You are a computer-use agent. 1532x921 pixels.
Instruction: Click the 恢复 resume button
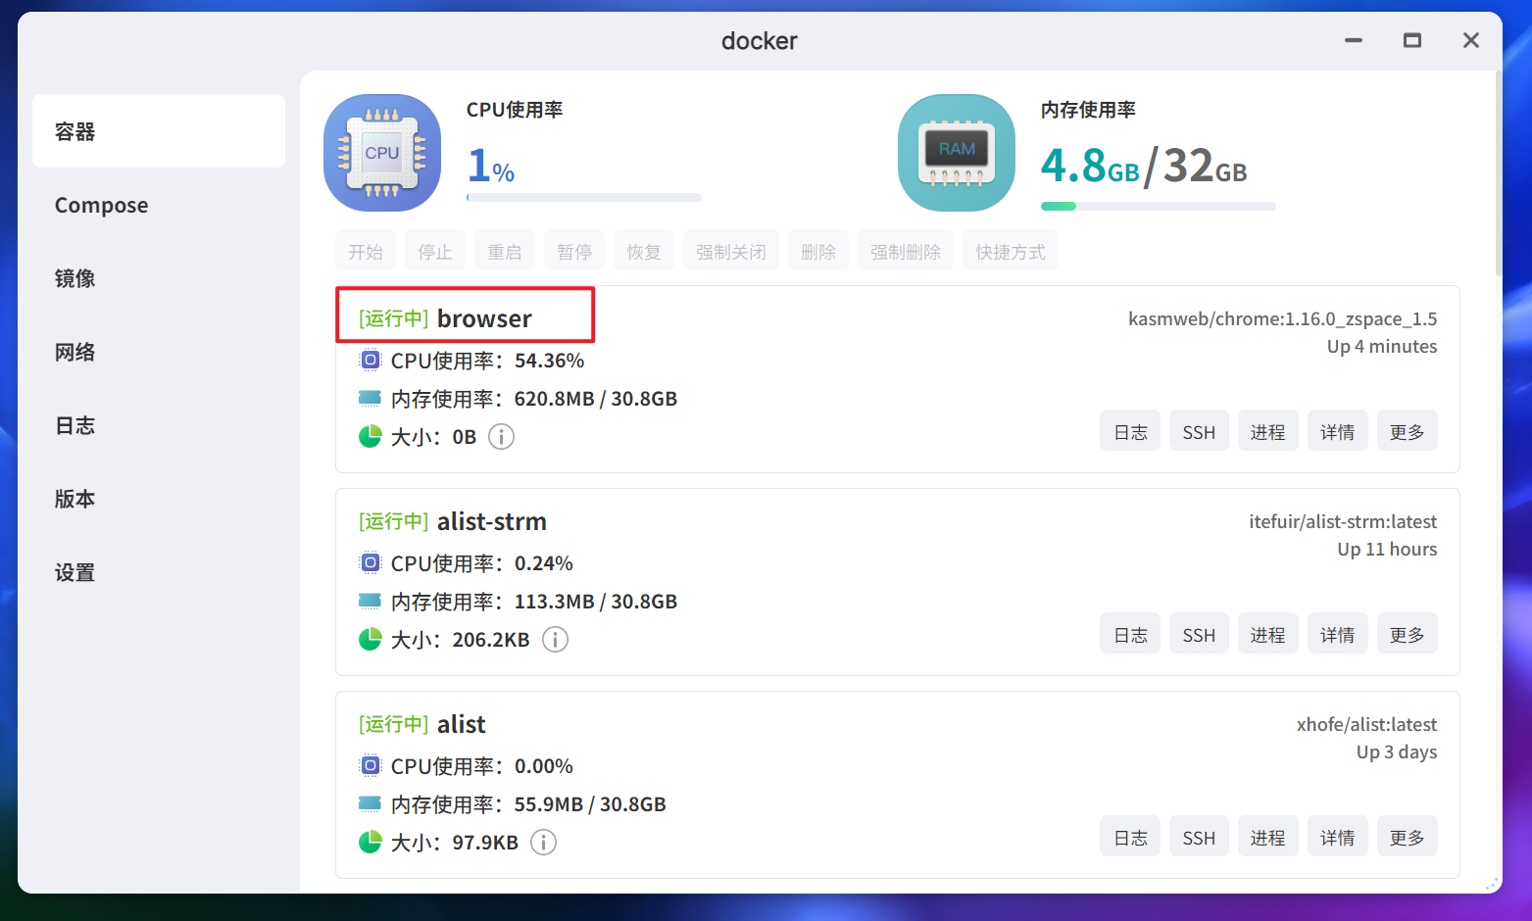[644, 252]
